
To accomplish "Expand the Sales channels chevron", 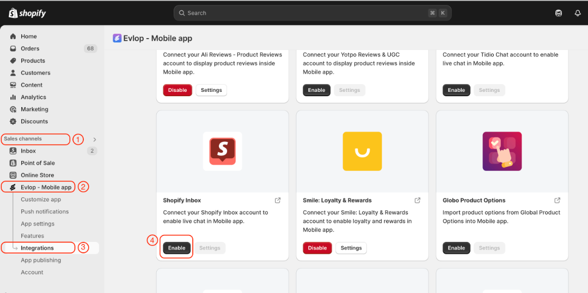I will (95, 139).
